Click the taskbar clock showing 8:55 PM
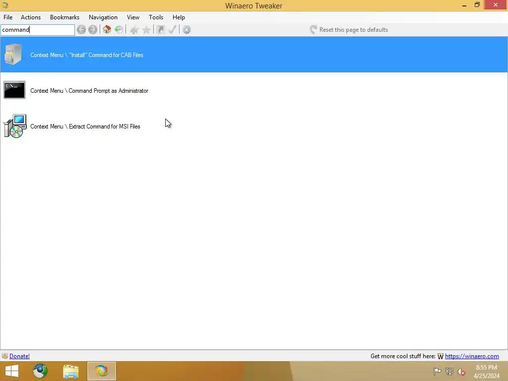Screen dimensions: 508x381 (486, 372)
